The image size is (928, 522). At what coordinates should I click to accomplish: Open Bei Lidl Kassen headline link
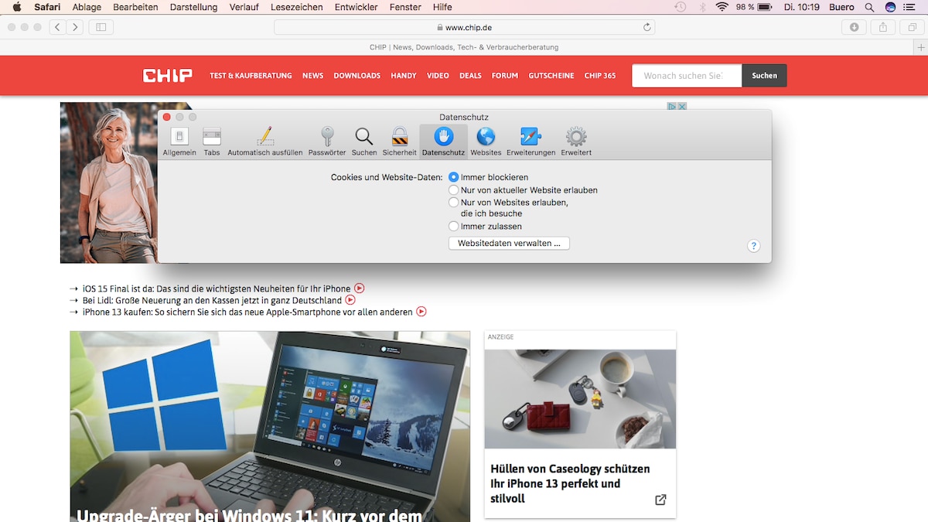point(213,300)
